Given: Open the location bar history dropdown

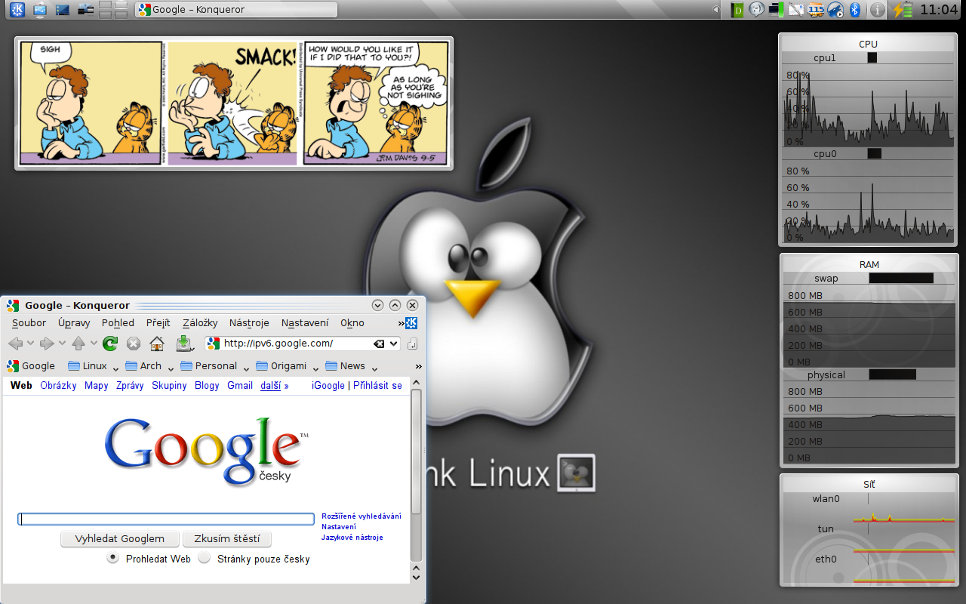Looking at the screenshot, I should tap(393, 344).
